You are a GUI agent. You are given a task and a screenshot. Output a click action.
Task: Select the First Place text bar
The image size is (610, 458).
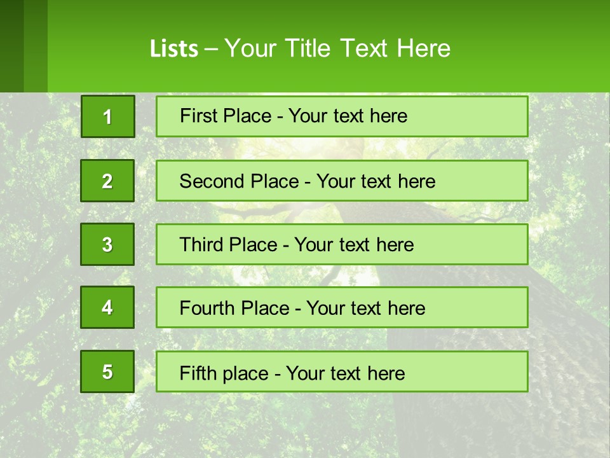coord(342,116)
